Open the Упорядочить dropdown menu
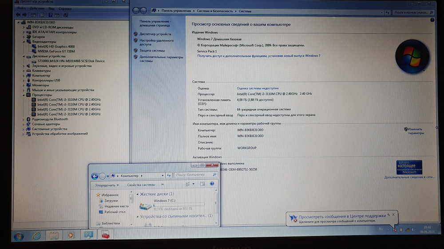This screenshot has width=444, height=249. click(x=107, y=185)
